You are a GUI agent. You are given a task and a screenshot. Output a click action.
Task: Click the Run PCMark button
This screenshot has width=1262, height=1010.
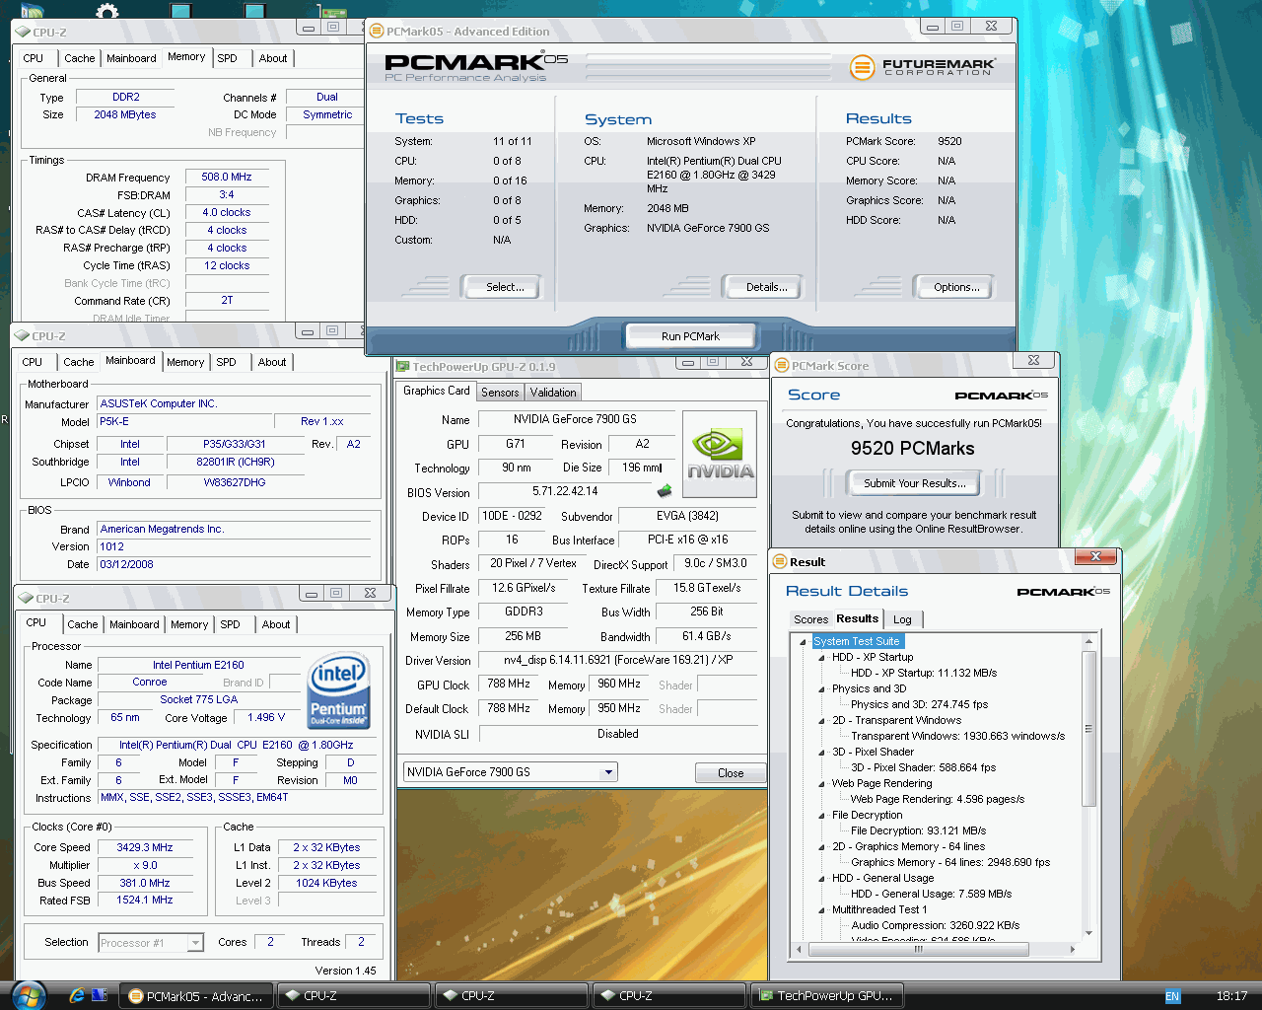tap(690, 336)
